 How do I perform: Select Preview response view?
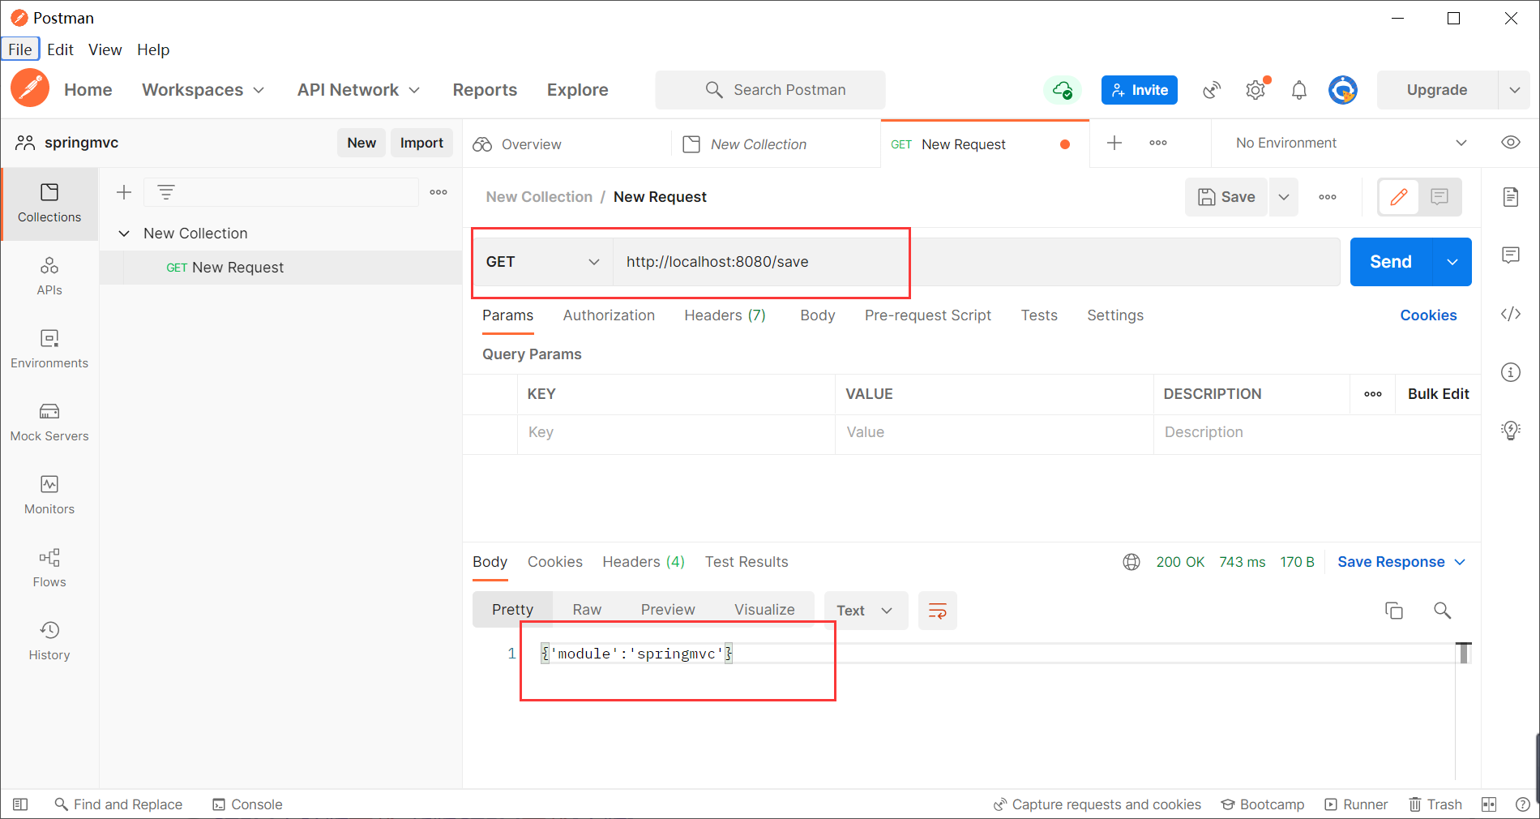click(x=668, y=610)
